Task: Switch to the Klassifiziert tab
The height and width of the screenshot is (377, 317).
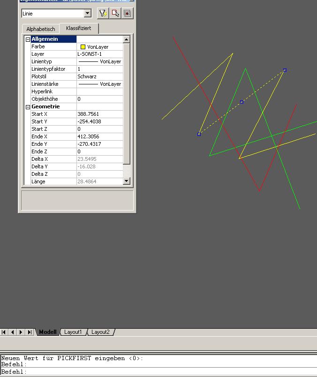Action: tap(79, 28)
